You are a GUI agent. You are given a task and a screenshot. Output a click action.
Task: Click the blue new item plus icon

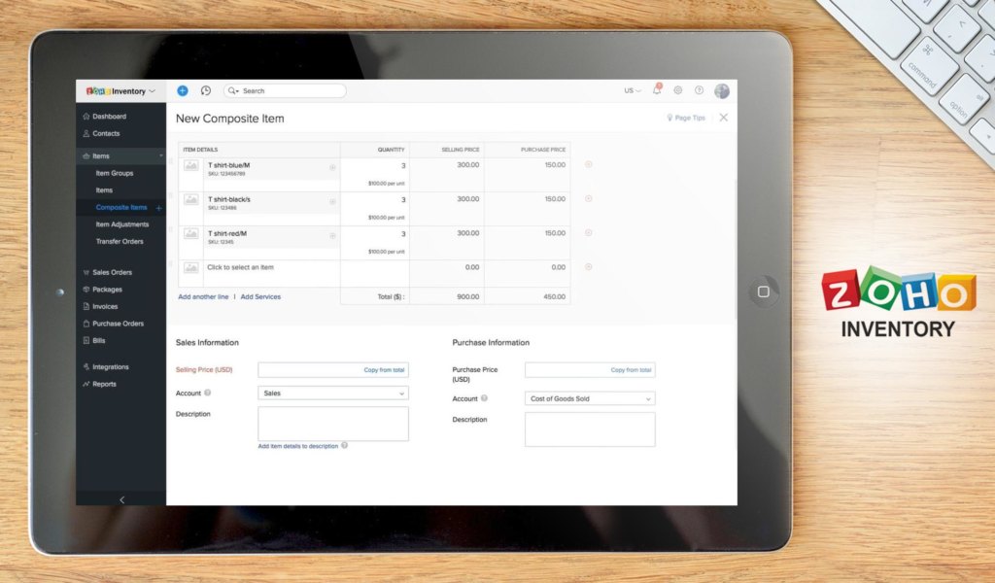(x=182, y=90)
